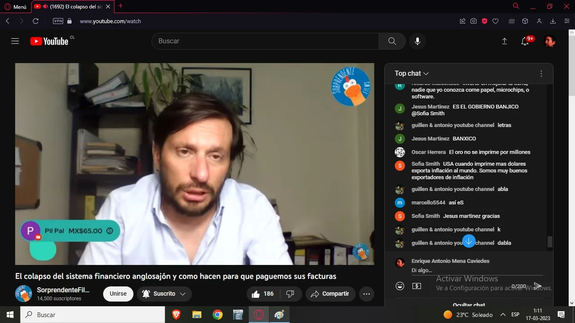Image resolution: width=575 pixels, height=323 pixels.
Task: Click the Unirse membership button
Action: (118, 294)
